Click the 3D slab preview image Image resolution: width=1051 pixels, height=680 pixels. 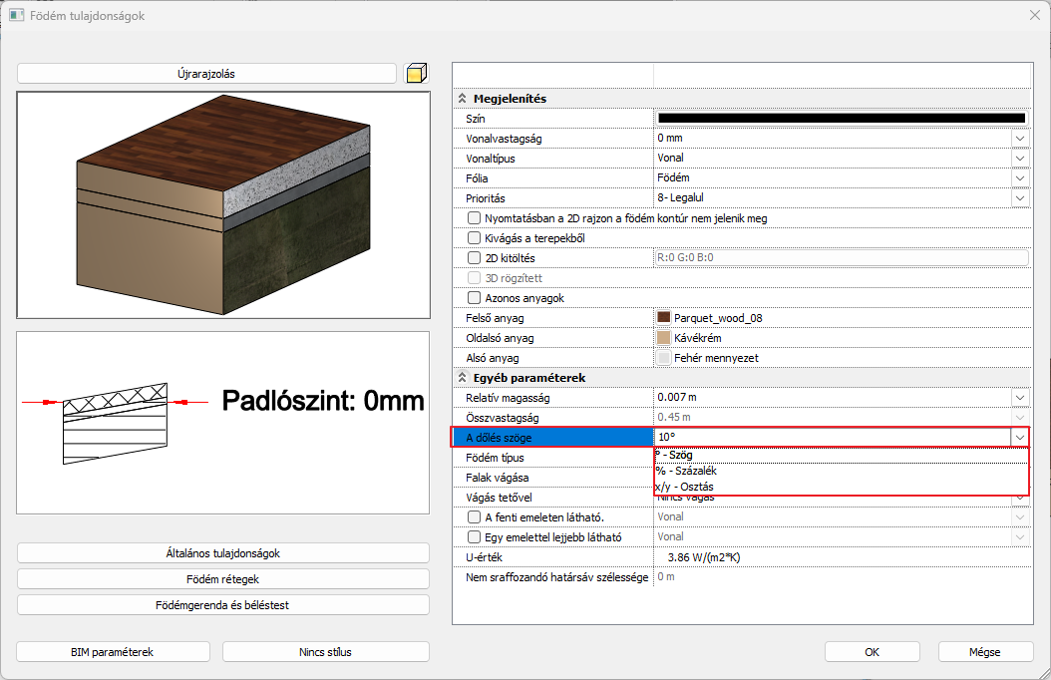pyautogui.click(x=223, y=205)
